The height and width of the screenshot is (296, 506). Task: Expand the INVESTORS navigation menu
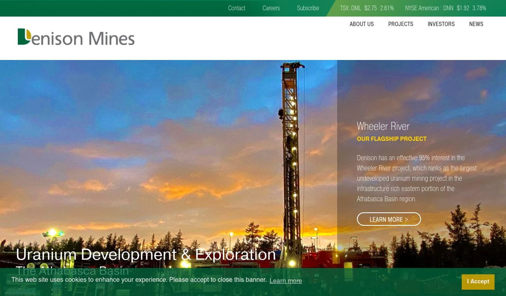click(x=441, y=24)
